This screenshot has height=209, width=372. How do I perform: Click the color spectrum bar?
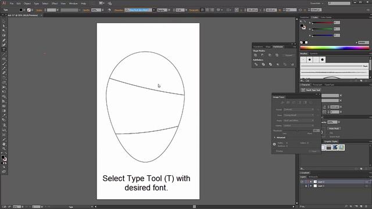click(335, 48)
